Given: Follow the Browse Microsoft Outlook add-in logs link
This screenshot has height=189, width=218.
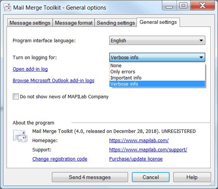Looking at the screenshot, I should pyautogui.click(x=53, y=81).
